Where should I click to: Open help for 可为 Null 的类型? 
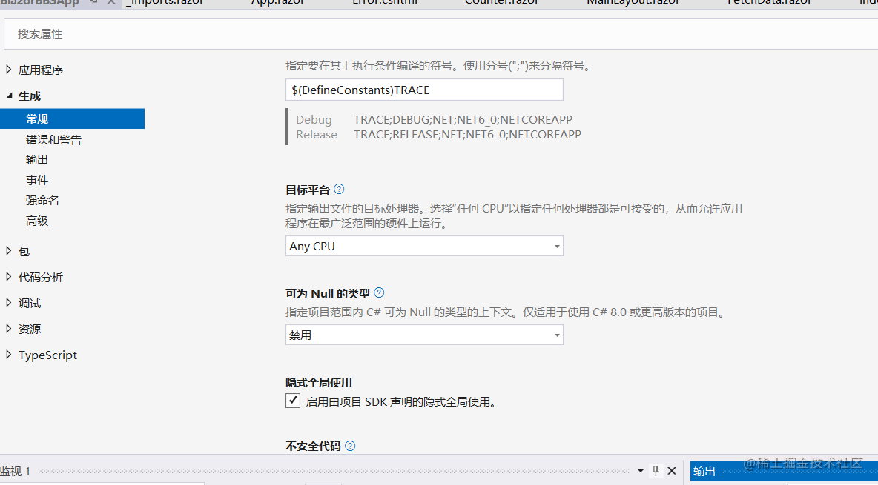click(379, 292)
